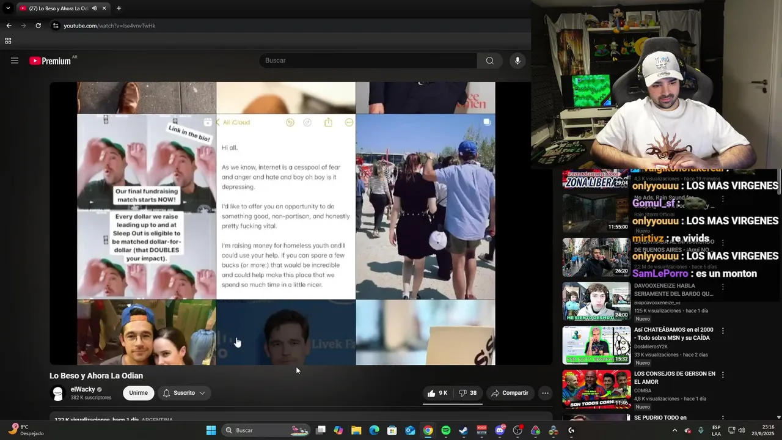782x440 pixels.
Task: Open Outlook from the taskbar
Action: (x=410, y=430)
